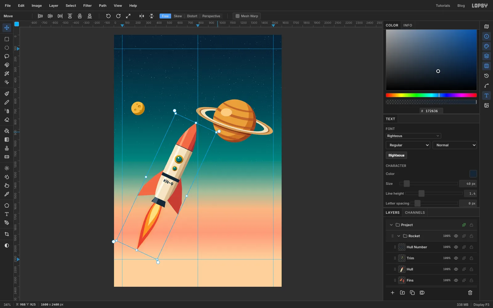The image size is (493, 308).
Task: Open the Regular font weight dropdown
Action: (408, 145)
